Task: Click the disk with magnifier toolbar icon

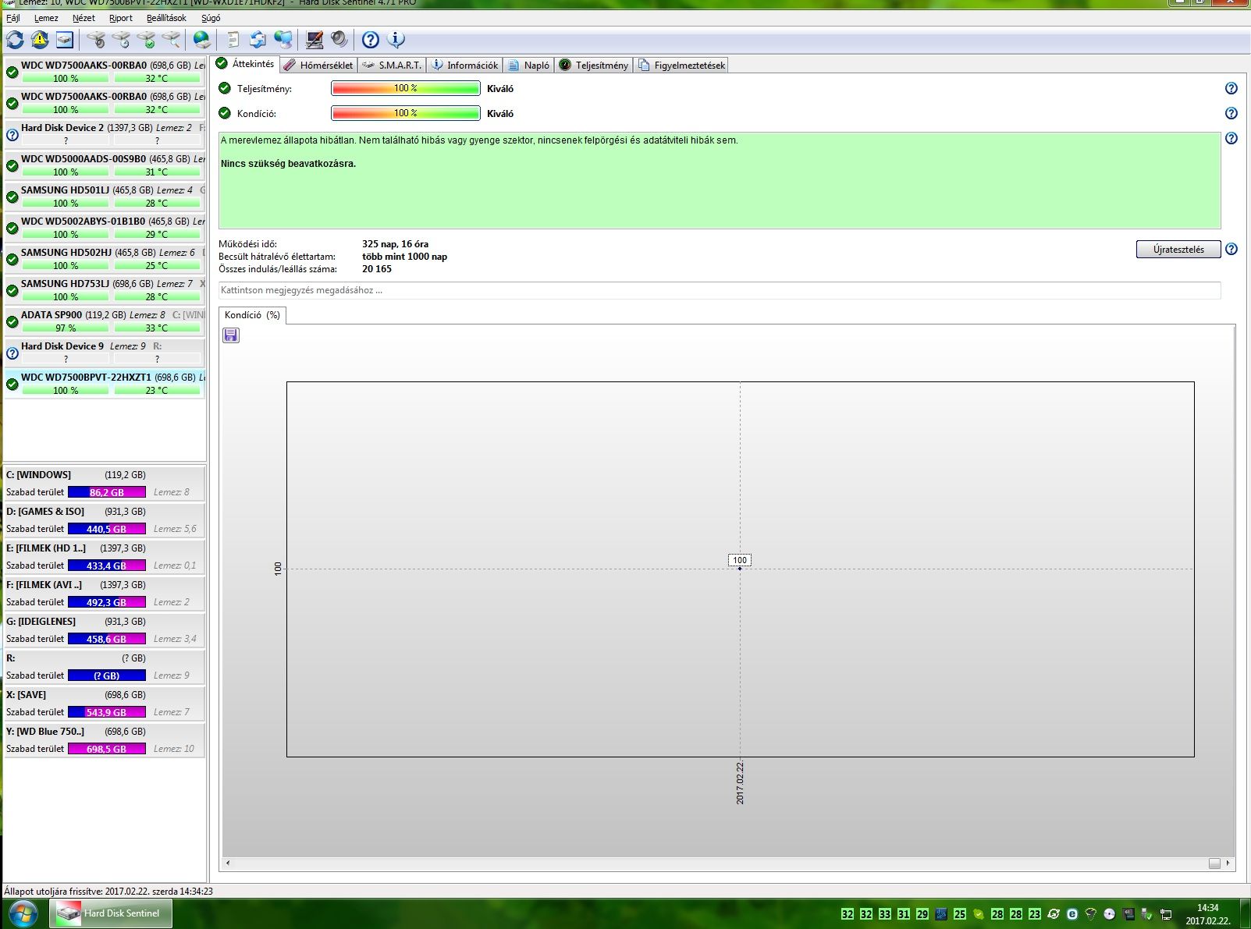Action: click(171, 40)
